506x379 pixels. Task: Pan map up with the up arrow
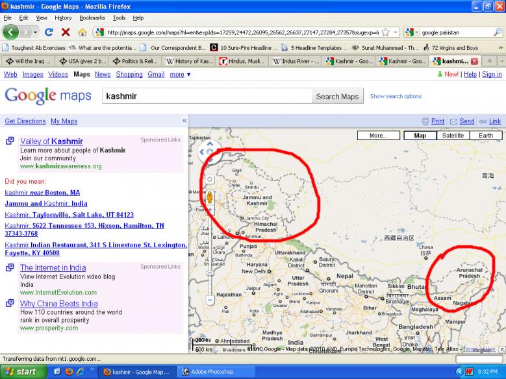click(210, 143)
